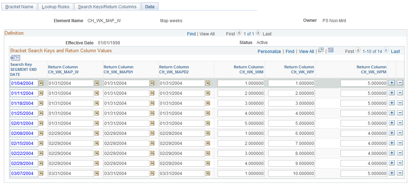The width and height of the screenshot is (409, 185).
Task: Click the Owner value PS Non-Mnt
Action: (x=334, y=21)
